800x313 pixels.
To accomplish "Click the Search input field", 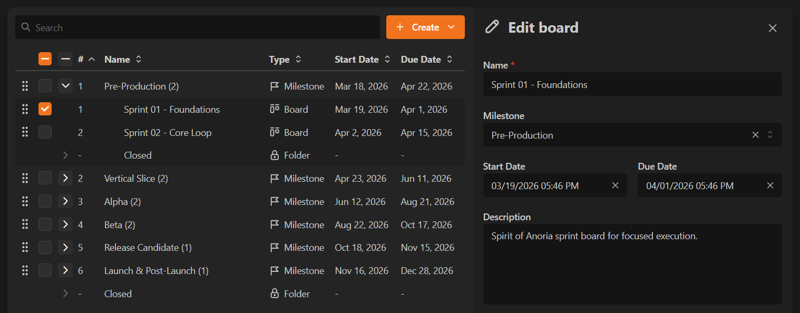I will [198, 27].
